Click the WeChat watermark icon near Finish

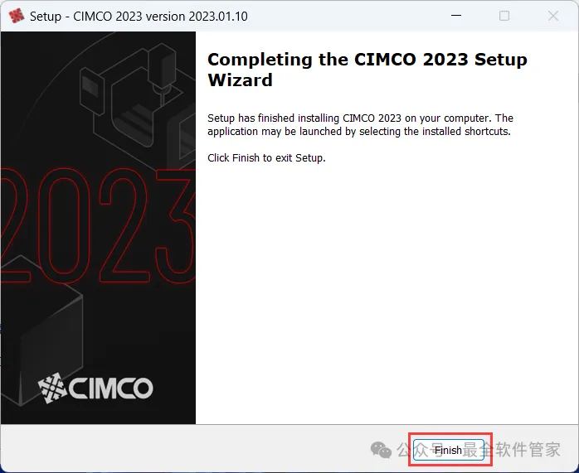point(381,450)
